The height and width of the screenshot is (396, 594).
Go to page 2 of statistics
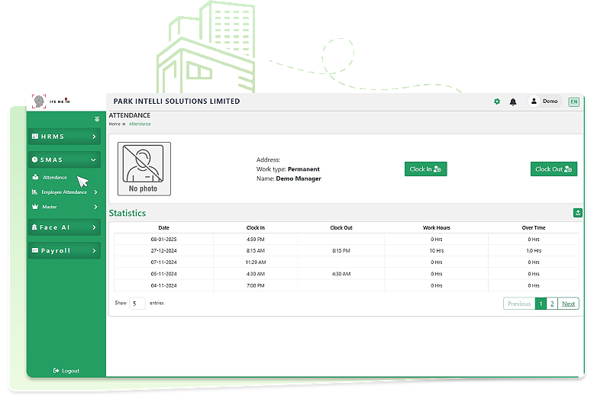pos(552,304)
